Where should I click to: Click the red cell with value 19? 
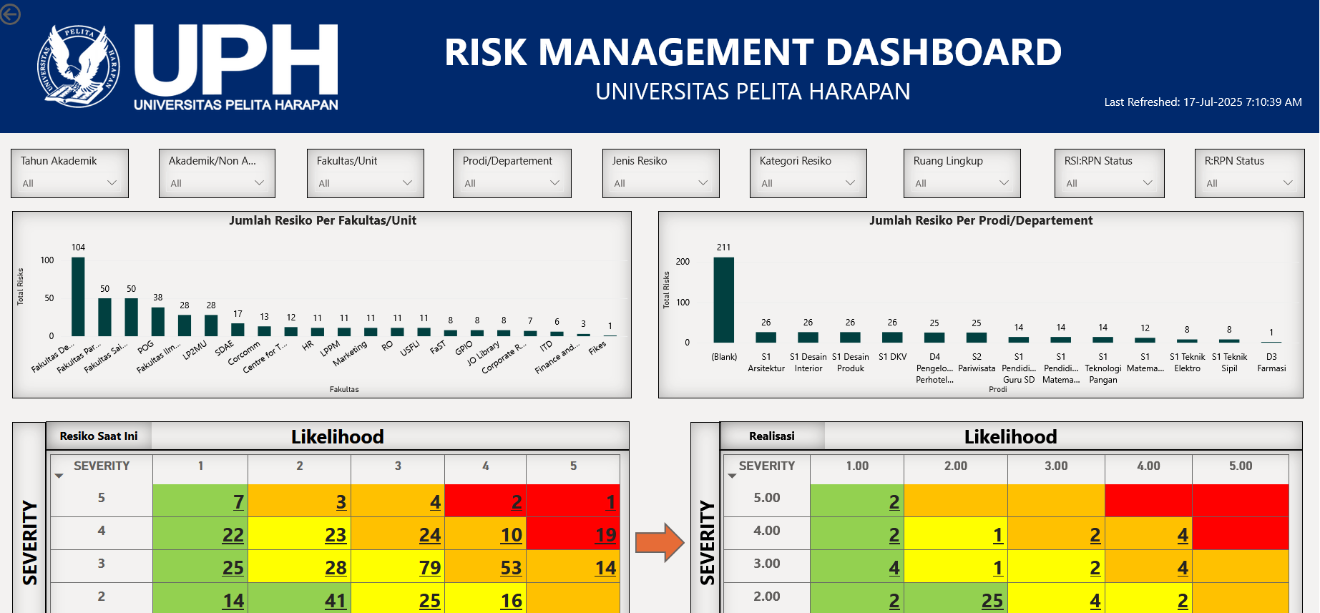coord(605,535)
